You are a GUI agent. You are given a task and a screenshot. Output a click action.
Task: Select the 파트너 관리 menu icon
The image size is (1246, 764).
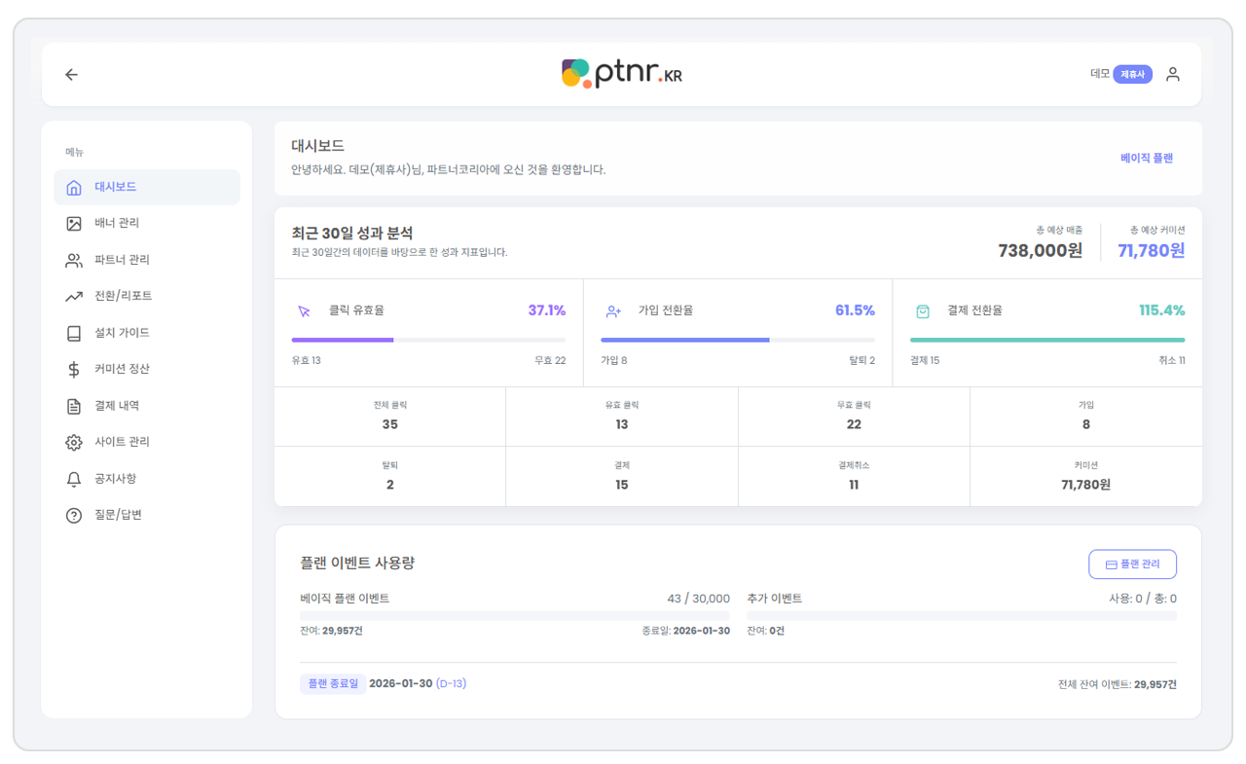click(74, 259)
